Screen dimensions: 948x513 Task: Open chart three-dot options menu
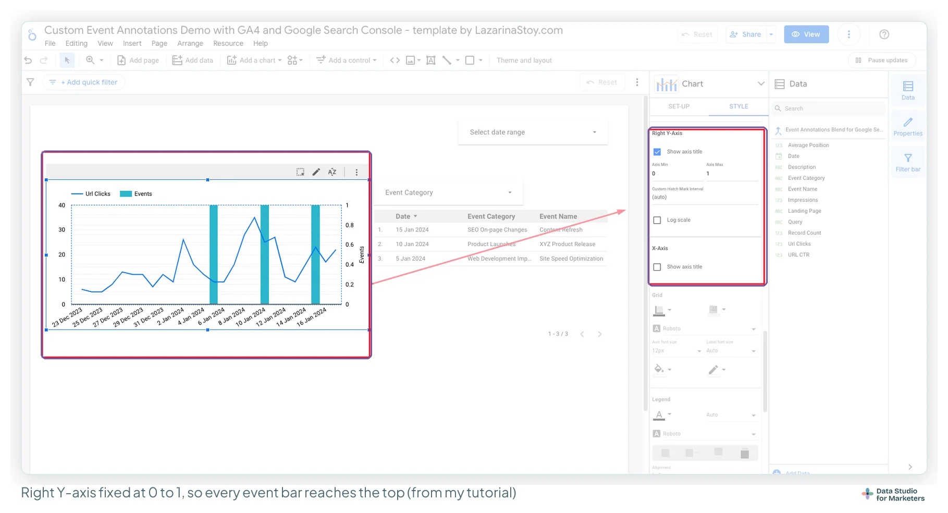click(x=356, y=172)
